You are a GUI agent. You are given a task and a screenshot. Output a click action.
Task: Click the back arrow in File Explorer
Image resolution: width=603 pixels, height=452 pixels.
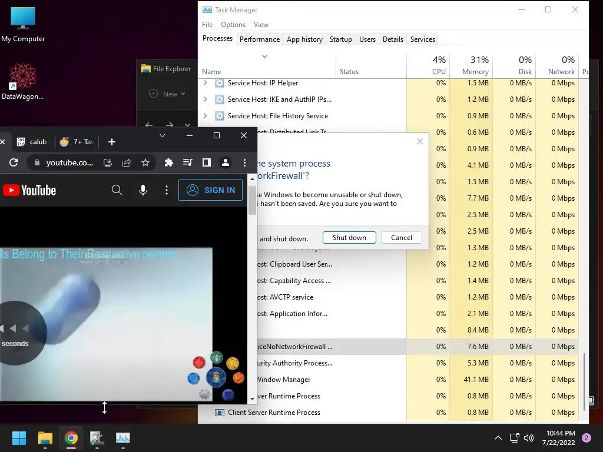[x=149, y=125]
